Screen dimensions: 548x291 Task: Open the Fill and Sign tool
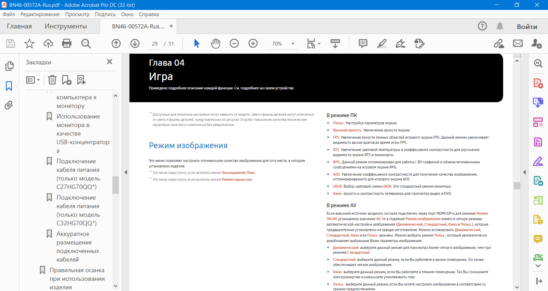click(x=538, y=161)
